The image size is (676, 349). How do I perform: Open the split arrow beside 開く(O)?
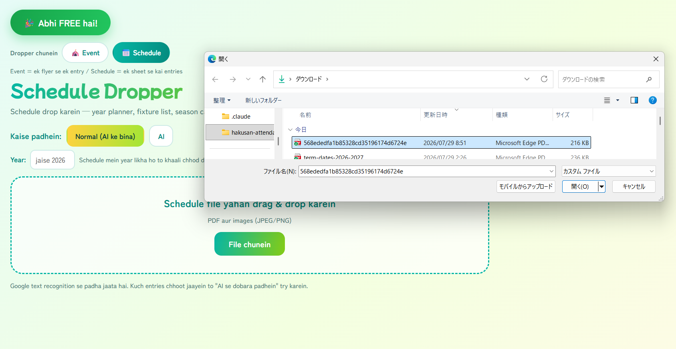[601, 186]
